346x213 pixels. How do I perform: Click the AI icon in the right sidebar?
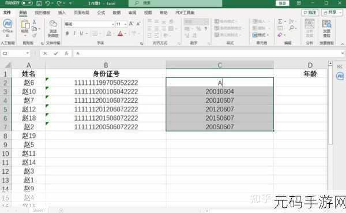point(340,76)
